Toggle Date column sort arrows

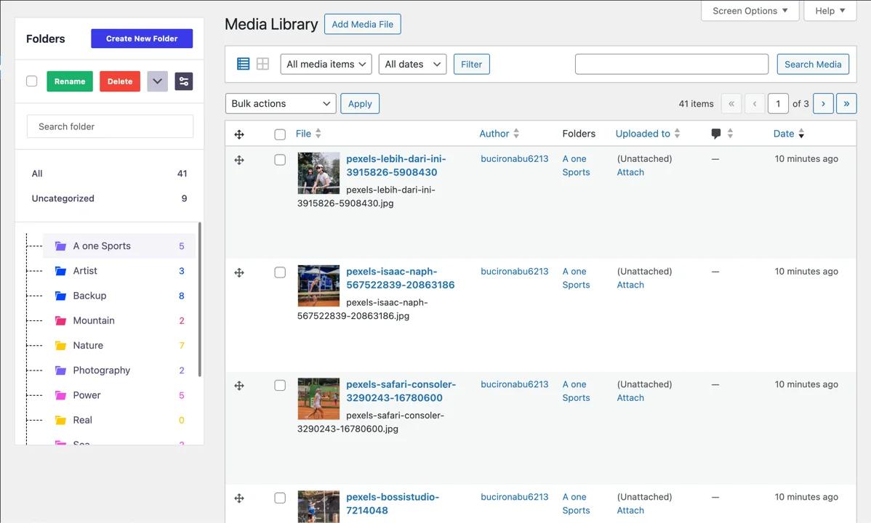(801, 133)
